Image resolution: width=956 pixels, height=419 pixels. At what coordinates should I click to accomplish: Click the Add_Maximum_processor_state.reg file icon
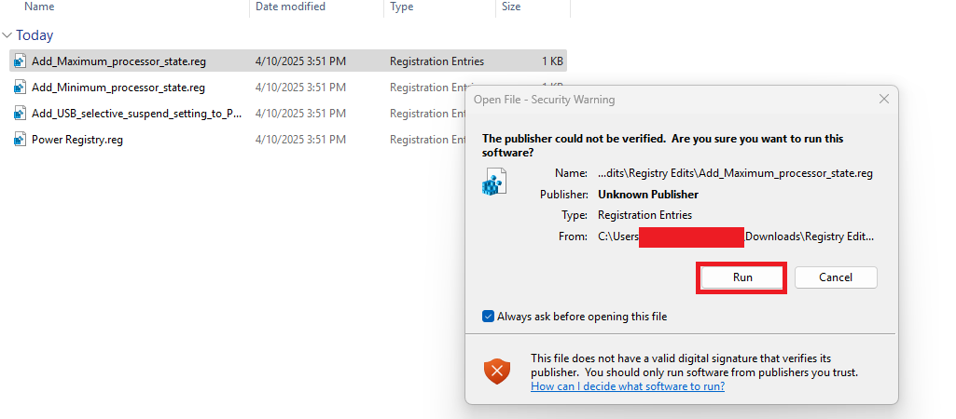click(x=19, y=61)
